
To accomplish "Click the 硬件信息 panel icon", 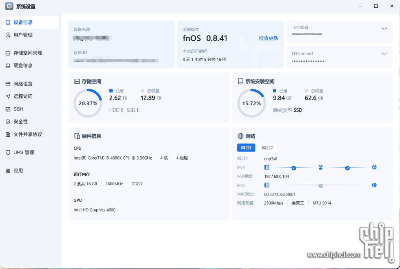I will (x=77, y=136).
